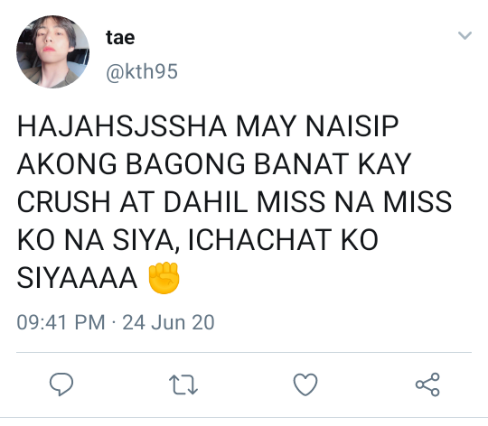Click the word ICHACHAT in the tweet
Screen dimensions: 488x426
pos(260,240)
